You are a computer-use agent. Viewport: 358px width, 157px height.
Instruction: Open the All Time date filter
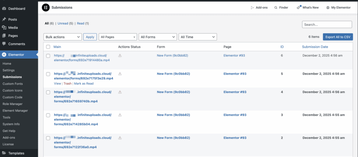click(x=198, y=37)
